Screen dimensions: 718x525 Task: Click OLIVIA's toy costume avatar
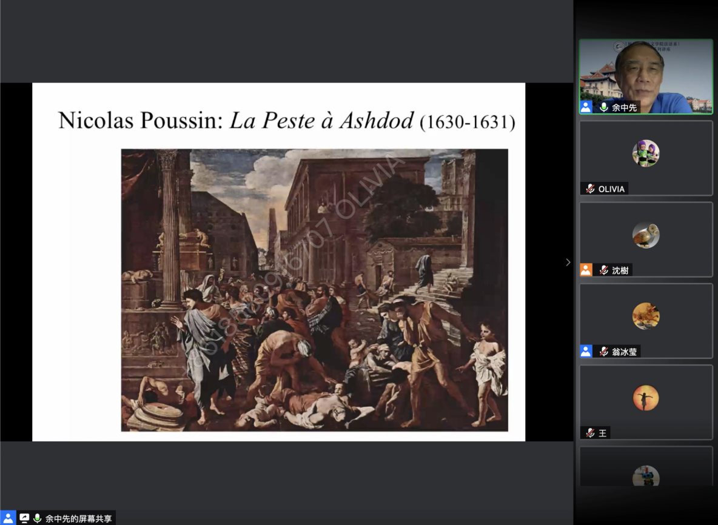point(646,153)
